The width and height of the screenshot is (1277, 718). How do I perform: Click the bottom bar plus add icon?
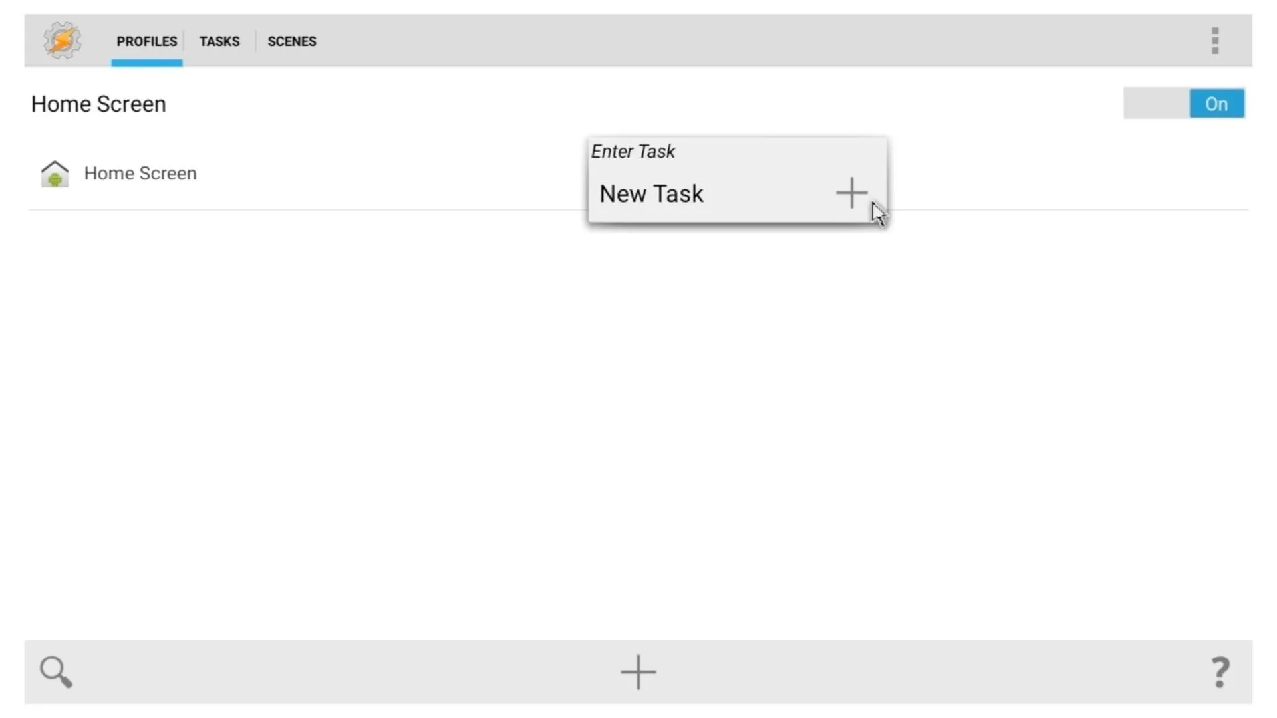(x=638, y=671)
